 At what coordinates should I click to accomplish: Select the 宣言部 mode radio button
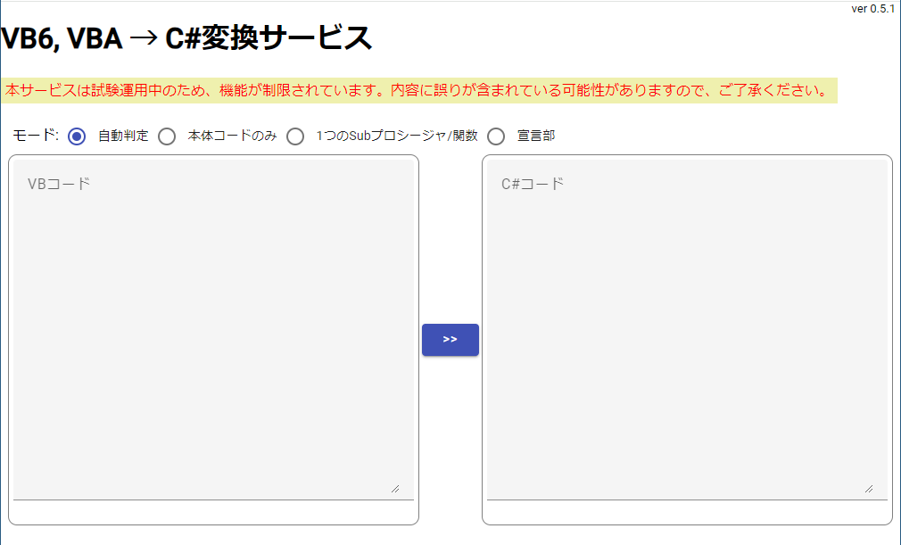click(x=496, y=136)
